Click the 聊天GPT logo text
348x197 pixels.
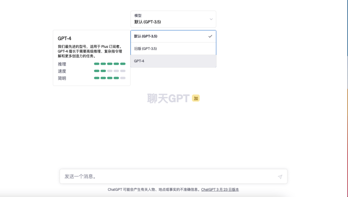[168, 98]
